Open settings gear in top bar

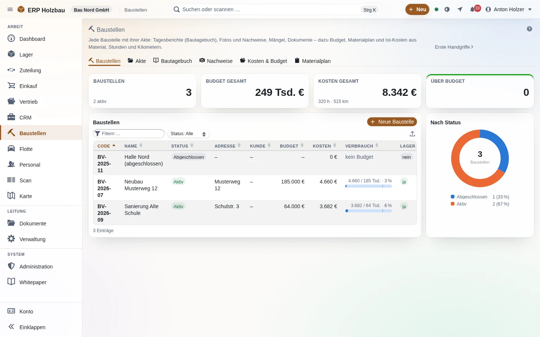click(447, 9)
